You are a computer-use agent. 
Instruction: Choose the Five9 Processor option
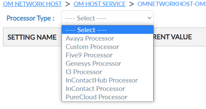107,55
